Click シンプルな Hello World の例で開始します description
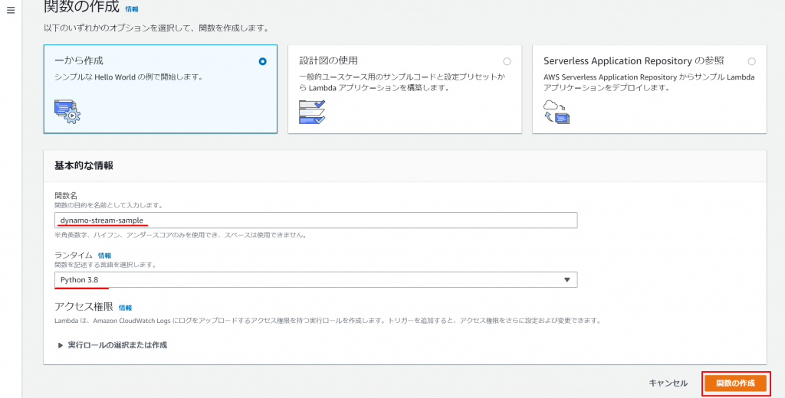 point(128,77)
